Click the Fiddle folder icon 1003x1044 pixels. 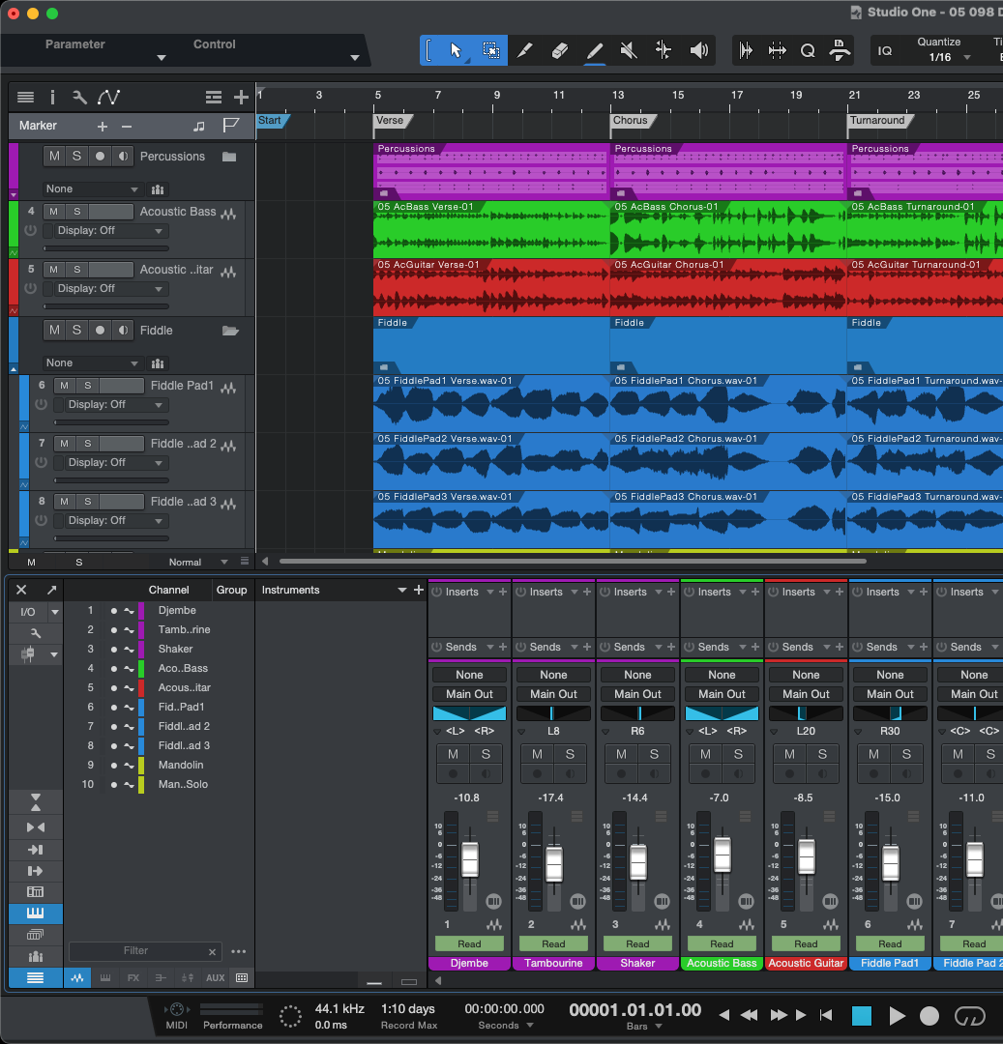230,331
